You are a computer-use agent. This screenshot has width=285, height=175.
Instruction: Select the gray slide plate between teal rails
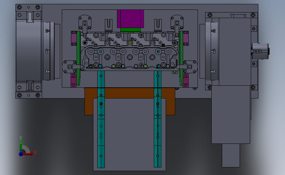click(x=130, y=134)
